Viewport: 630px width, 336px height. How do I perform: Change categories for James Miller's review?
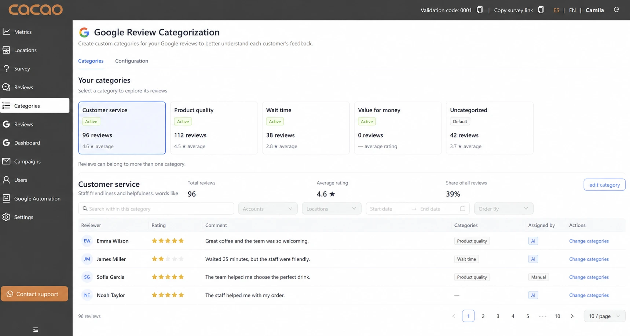(589, 259)
